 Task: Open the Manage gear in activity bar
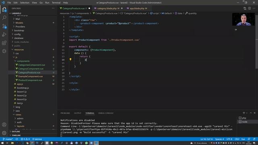tap(4, 133)
